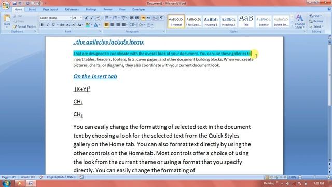Image resolution: width=332 pixels, height=187 pixels.
Task: Switch to the Page Layout tab
Action: (50, 9)
